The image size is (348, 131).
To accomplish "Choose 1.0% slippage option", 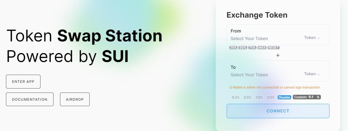I will click(x=259, y=97).
